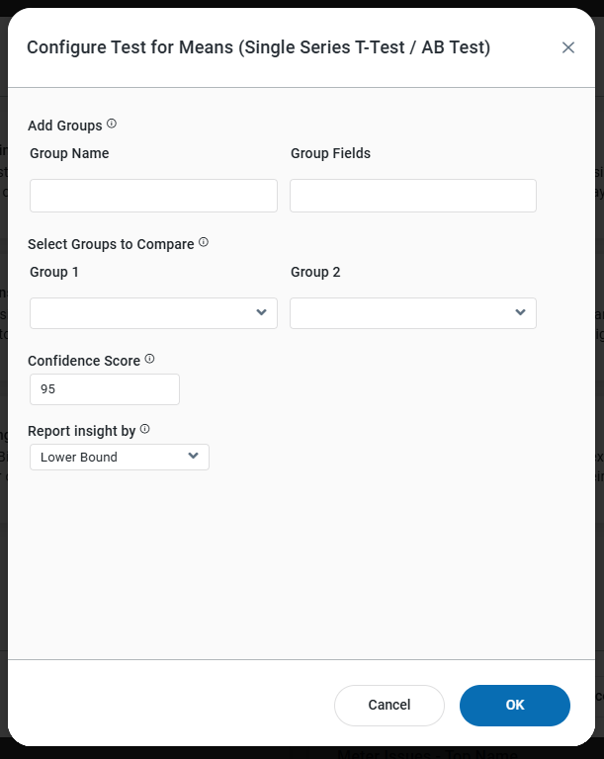Confirm the configuration with OK

pos(515,706)
